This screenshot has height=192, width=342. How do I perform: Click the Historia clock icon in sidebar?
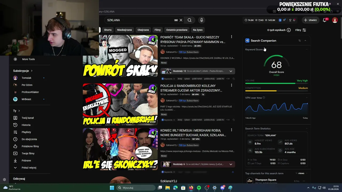coord(15,125)
